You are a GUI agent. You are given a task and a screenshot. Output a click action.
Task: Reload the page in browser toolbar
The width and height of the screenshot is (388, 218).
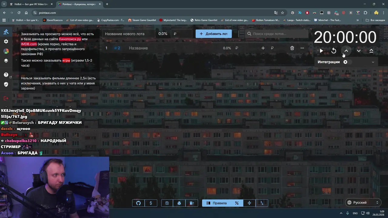pos(19,13)
